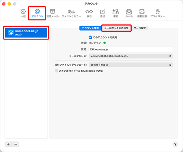Open 迷惑メール (Junk Mail) preferences
This screenshot has width=183, height=152.
tap(52, 13)
